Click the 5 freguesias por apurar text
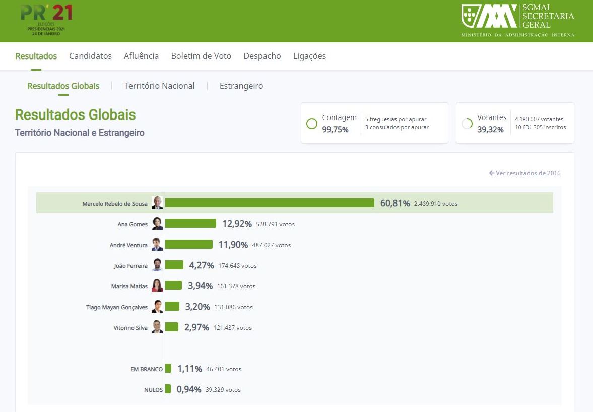The width and height of the screenshot is (593, 412). pos(396,120)
